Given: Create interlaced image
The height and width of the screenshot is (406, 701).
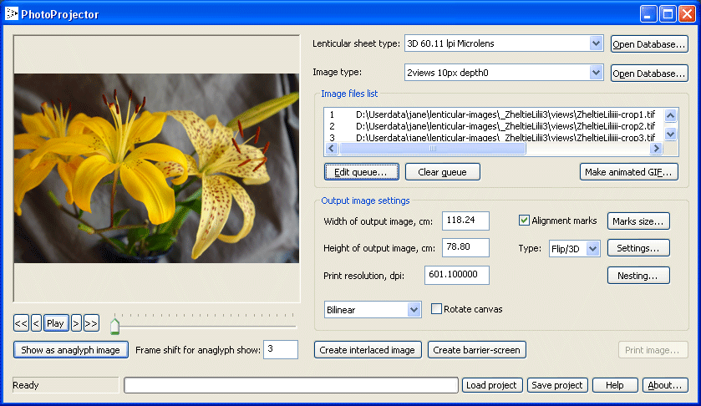Looking at the screenshot, I should [368, 350].
